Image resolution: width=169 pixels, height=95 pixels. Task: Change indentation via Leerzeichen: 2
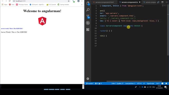tap(130, 83)
